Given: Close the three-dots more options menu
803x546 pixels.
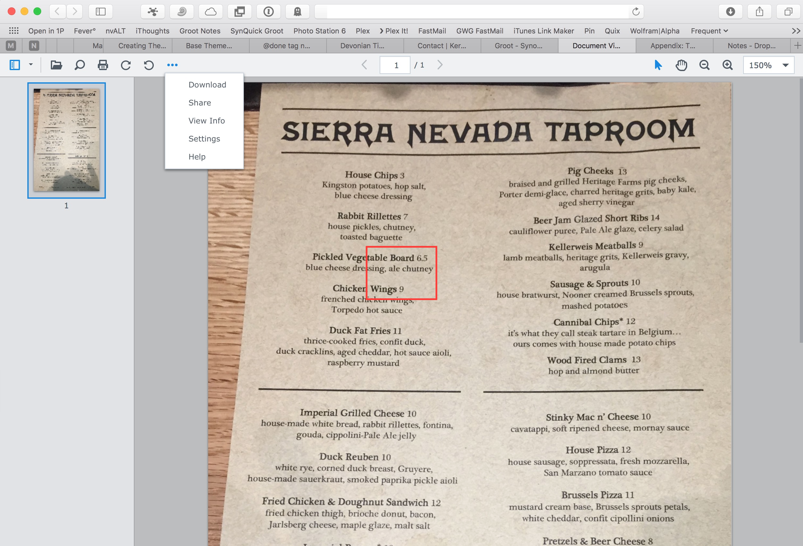Looking at the screenshot, I should (172, 65).
